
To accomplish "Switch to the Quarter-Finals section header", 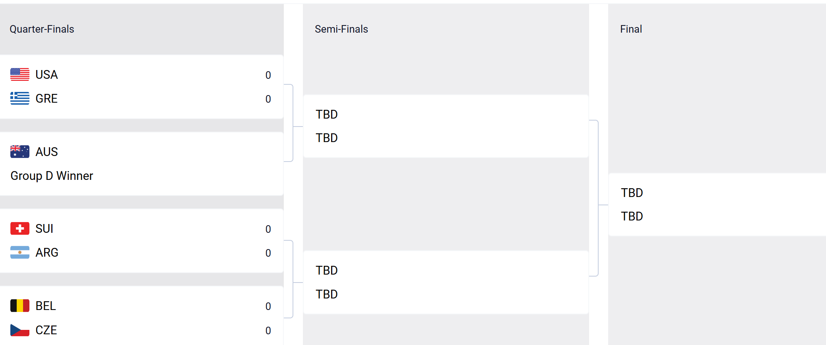I will (42, 29).
